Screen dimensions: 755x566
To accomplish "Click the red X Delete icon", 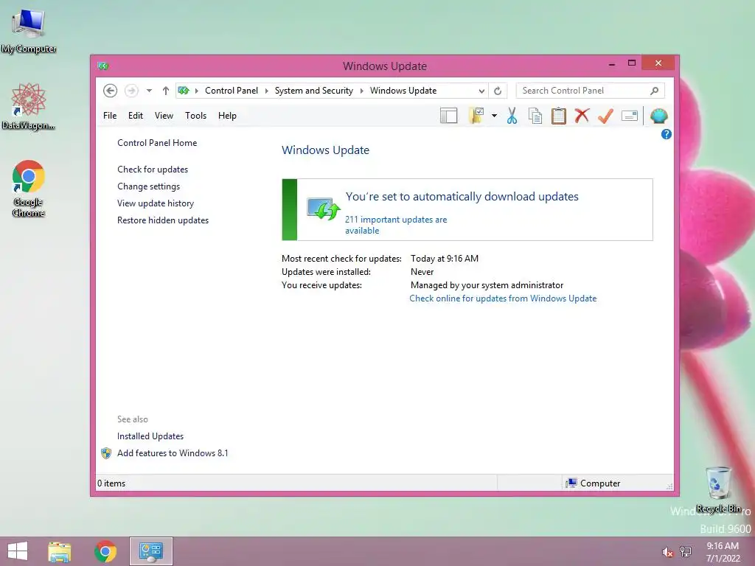I will coord(582,116).
